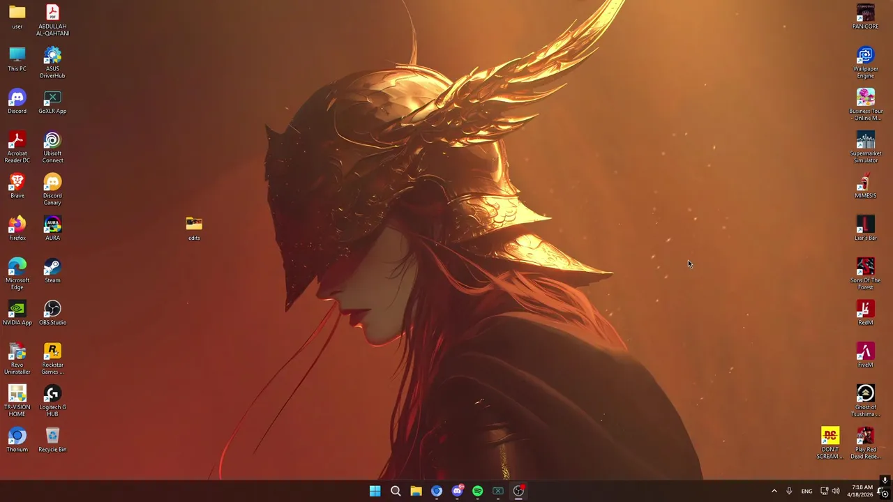Launch the AURA shortcut
This screenshot has width=893, height=502.
click(52, 229)
